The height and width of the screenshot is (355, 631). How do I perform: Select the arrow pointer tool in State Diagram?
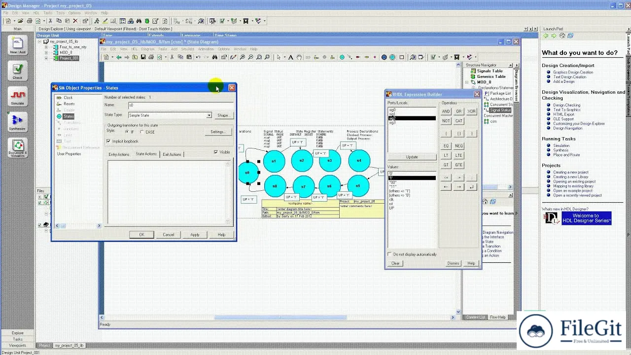click(x=279, y=57)
